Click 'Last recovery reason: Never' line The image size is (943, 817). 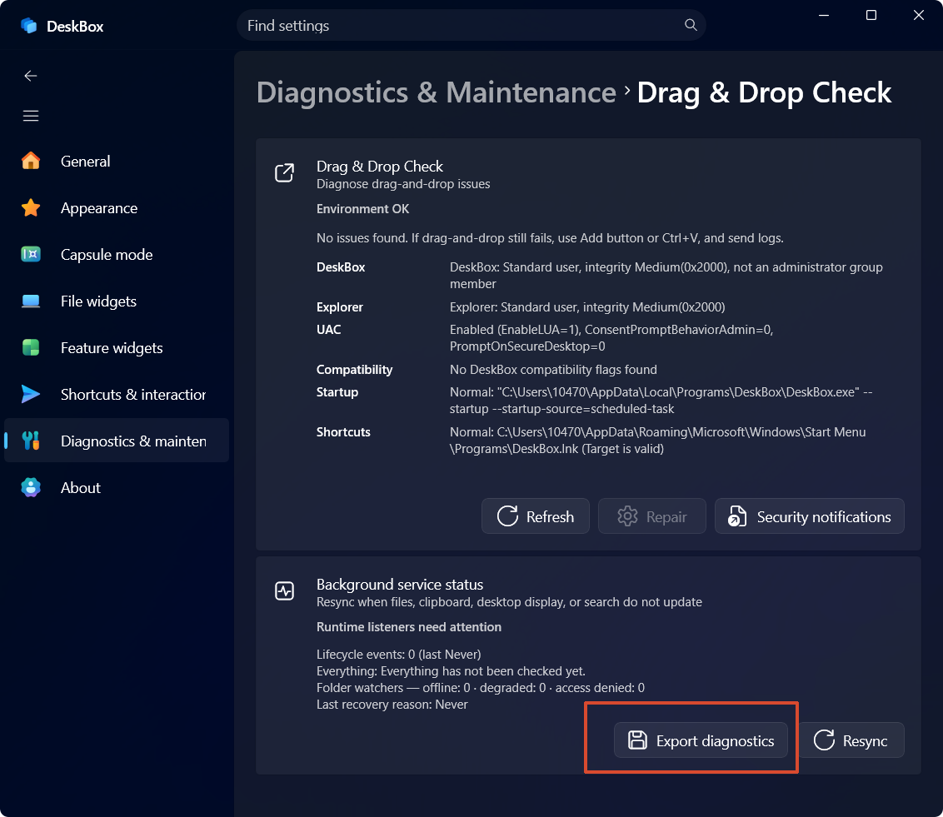coord(392,705)
